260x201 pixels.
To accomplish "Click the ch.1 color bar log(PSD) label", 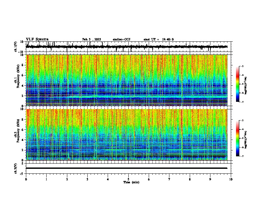I will [246, 85].
